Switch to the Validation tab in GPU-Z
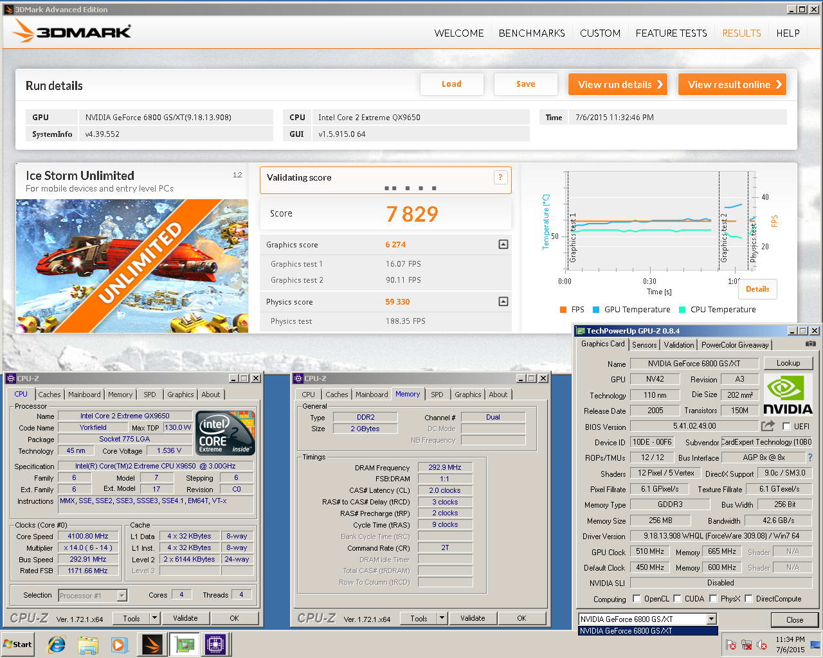 [x=679, y=344]
